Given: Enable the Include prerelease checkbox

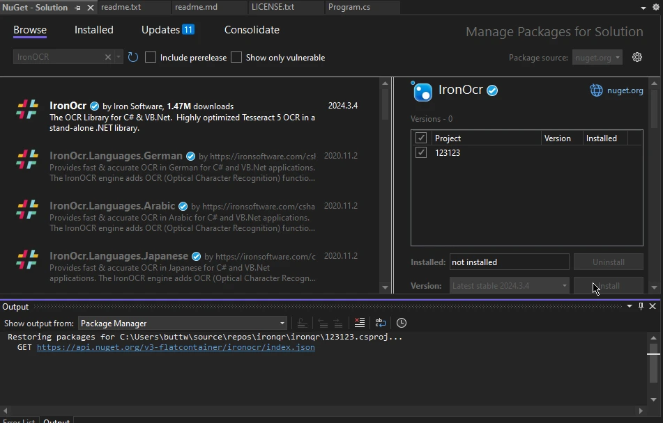Looking at the screenshot, I should pos(151,57).
